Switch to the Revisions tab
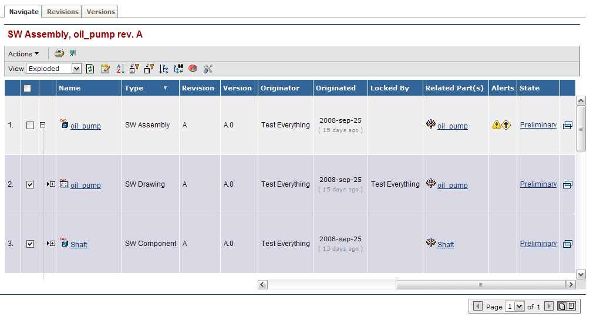 tap(63, 12)
